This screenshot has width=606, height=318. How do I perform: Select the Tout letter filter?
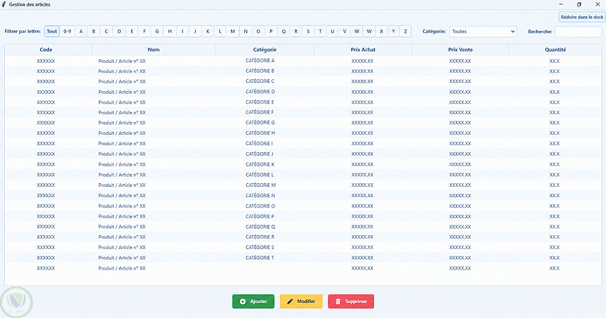pyautogui.click(x=52, y=31)
